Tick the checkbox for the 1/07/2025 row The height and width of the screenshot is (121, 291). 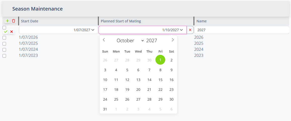point(4,44)
